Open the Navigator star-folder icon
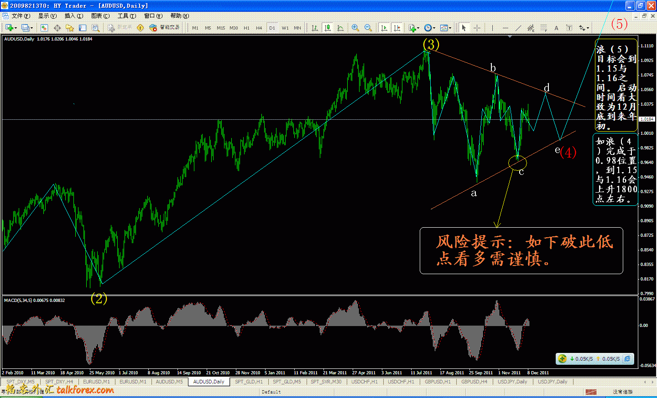This screenshot has height=398, width=657. tap(70, 28)
